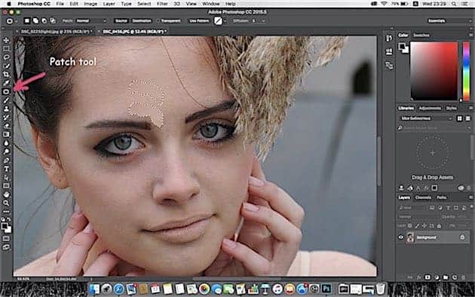Switch Libraries to grid view

click(x=460, y=118)
